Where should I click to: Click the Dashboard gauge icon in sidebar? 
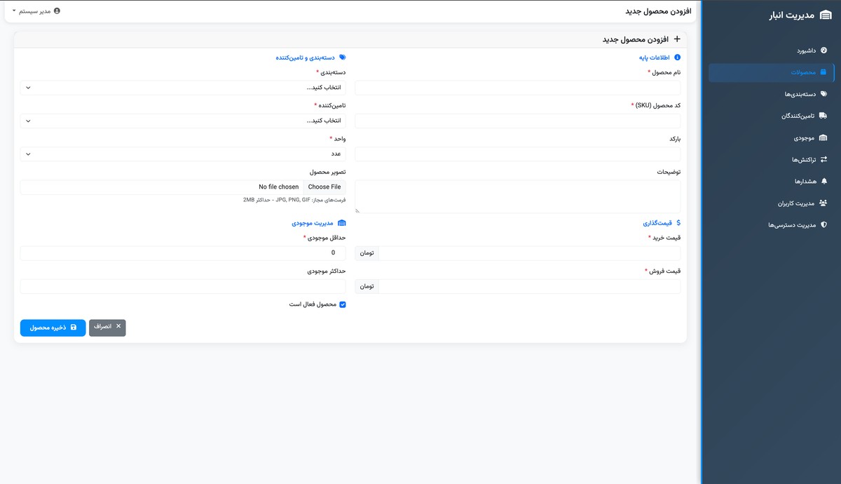click(x=823, y=51)
